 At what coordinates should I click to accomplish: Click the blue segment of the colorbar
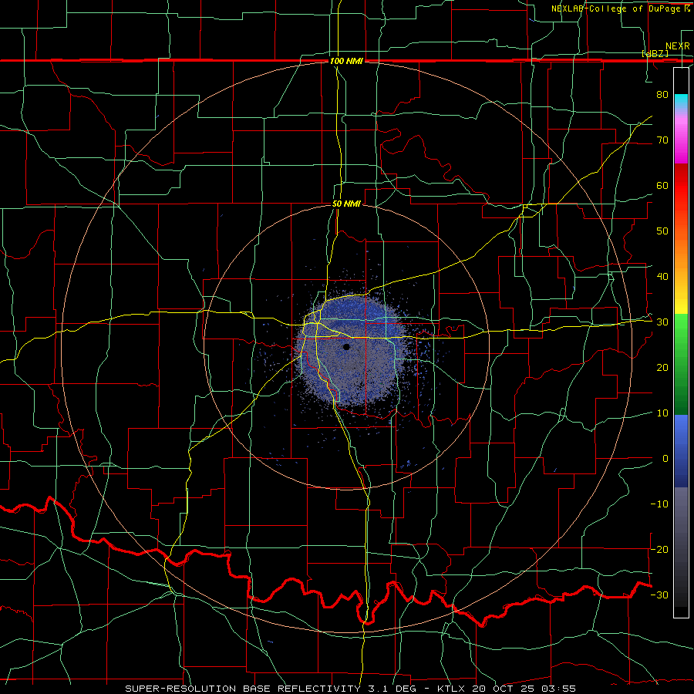coord(681,450)
